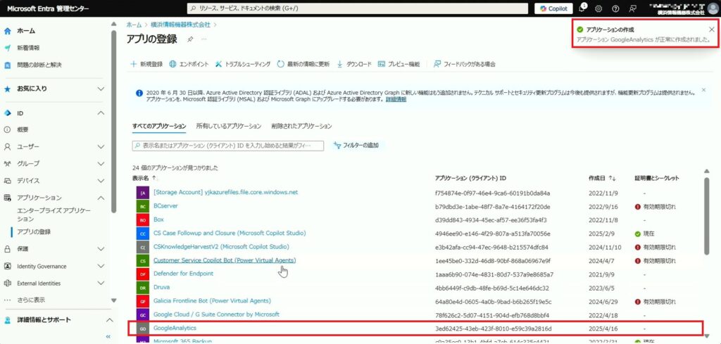Viewport: 721px width, 344px height.
Task: Dismiss the ADAL information banner
Action: (703, 90)
